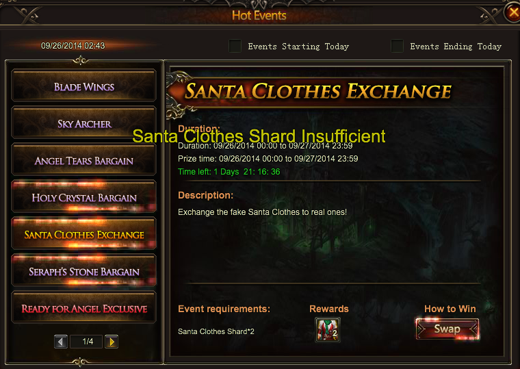Click the Santa Clothes Shard*2 requirement text
The image size is (520, 369).
tap(216, 331)
